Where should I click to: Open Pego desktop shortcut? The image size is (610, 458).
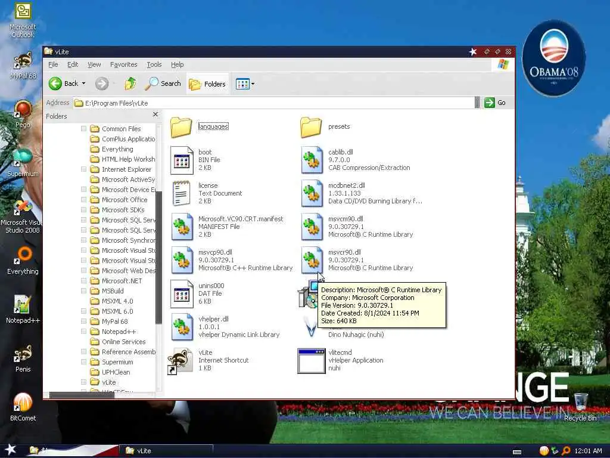point(23,114)
